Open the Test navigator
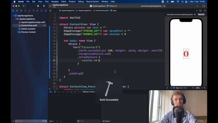Viewport: 218px width, 123px height. point(33,11)
